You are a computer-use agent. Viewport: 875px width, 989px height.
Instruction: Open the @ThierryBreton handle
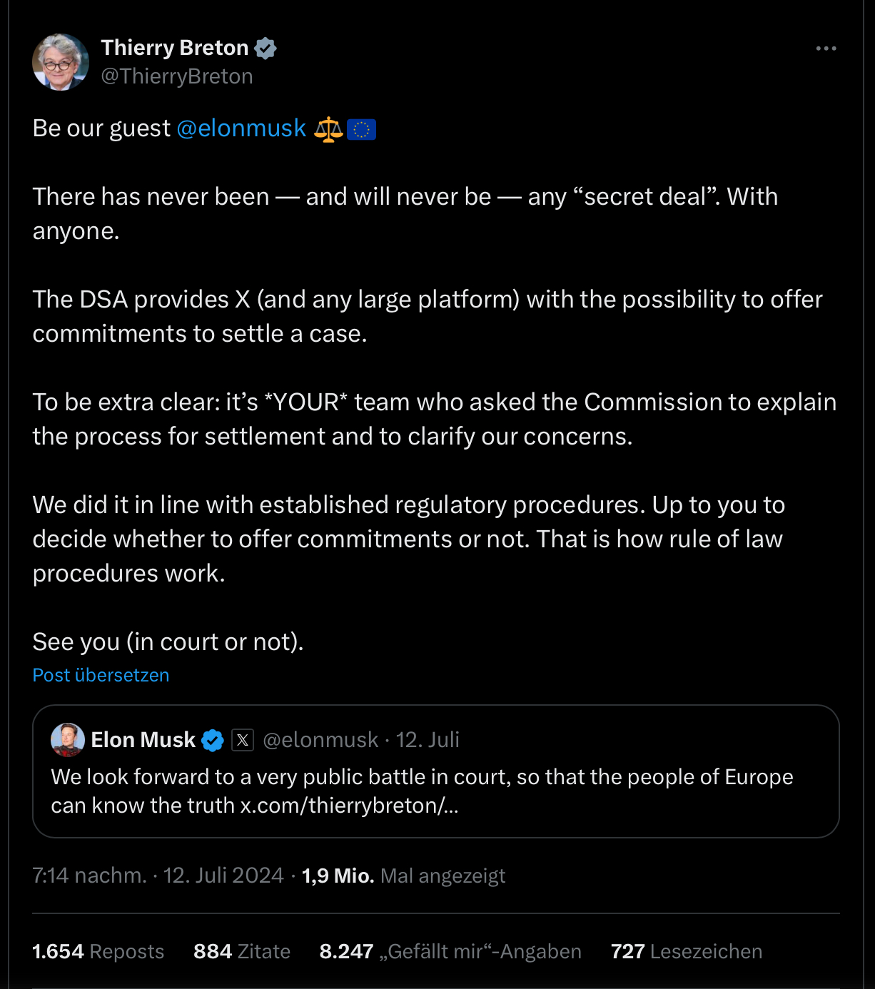177,76
